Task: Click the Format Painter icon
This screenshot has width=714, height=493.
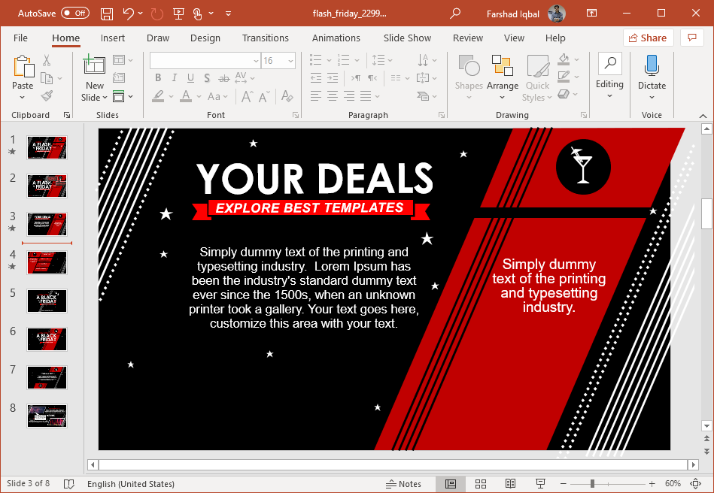Action: coord(45,94)
